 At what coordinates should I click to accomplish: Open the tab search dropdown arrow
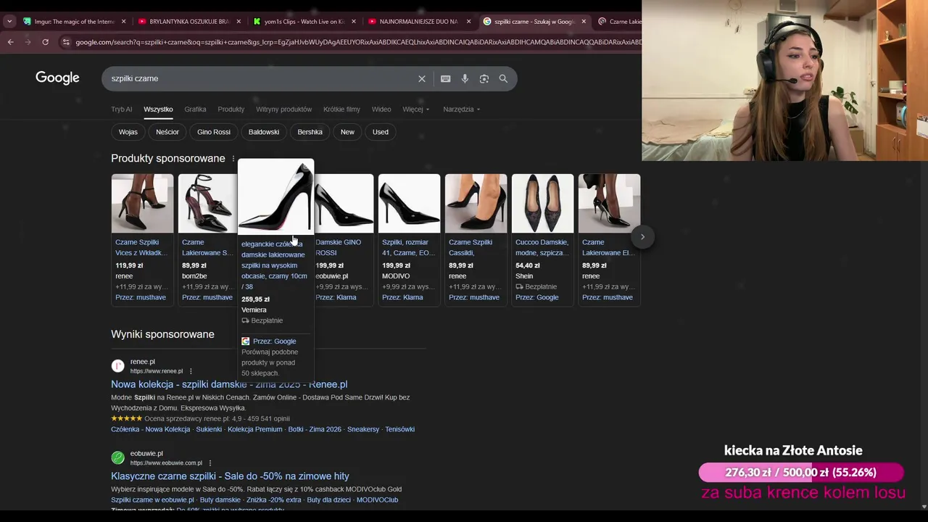pyautogui.click(x=9, y=22)
